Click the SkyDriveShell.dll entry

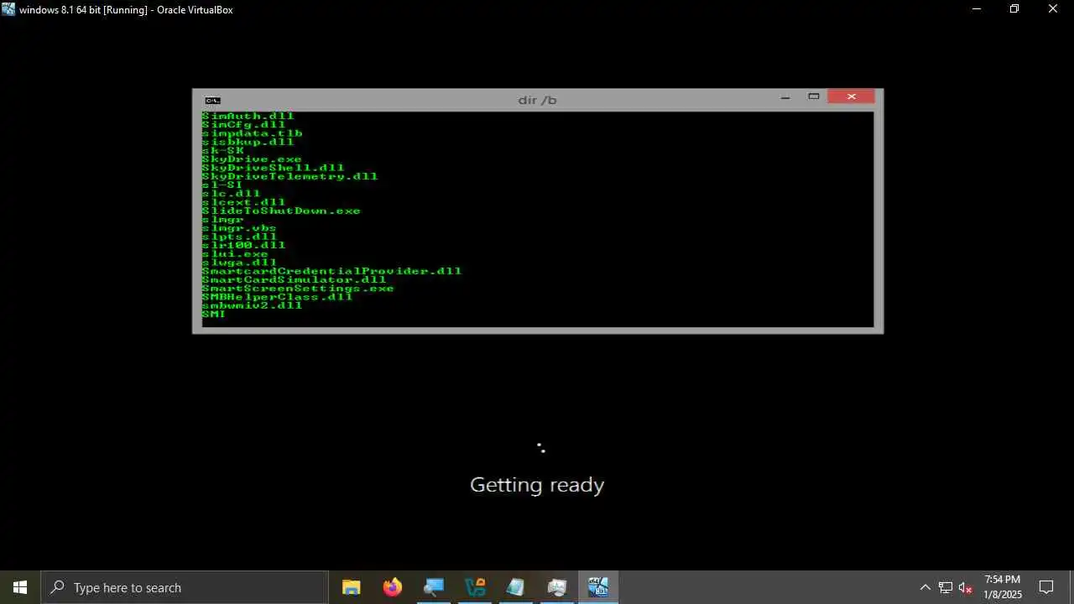coord(273,167)
